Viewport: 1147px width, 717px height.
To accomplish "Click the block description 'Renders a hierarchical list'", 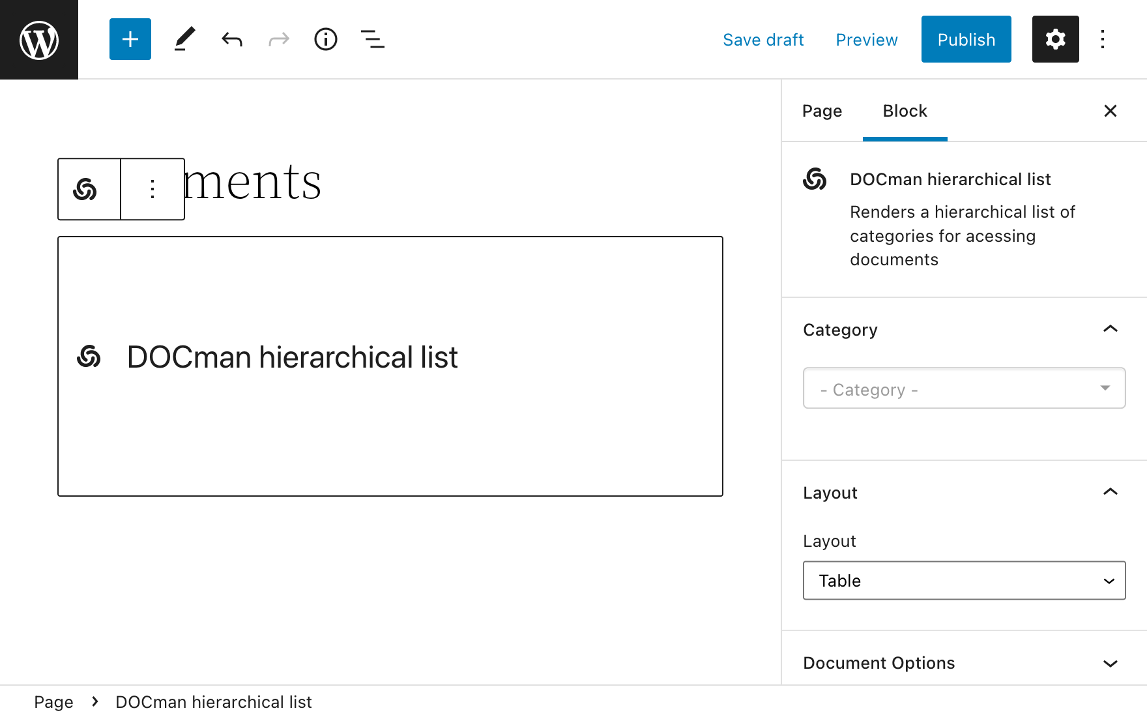I will click(963, 235).
